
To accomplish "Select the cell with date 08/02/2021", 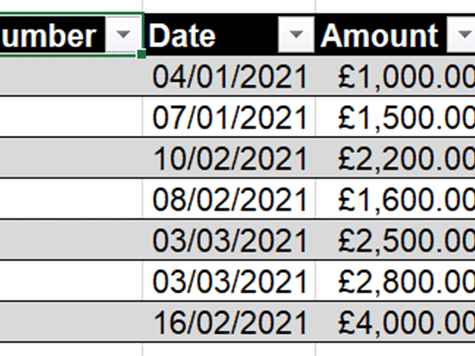I will (229, 199).
